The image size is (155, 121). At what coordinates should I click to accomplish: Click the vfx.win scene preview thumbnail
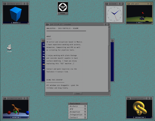pos(139,14)
